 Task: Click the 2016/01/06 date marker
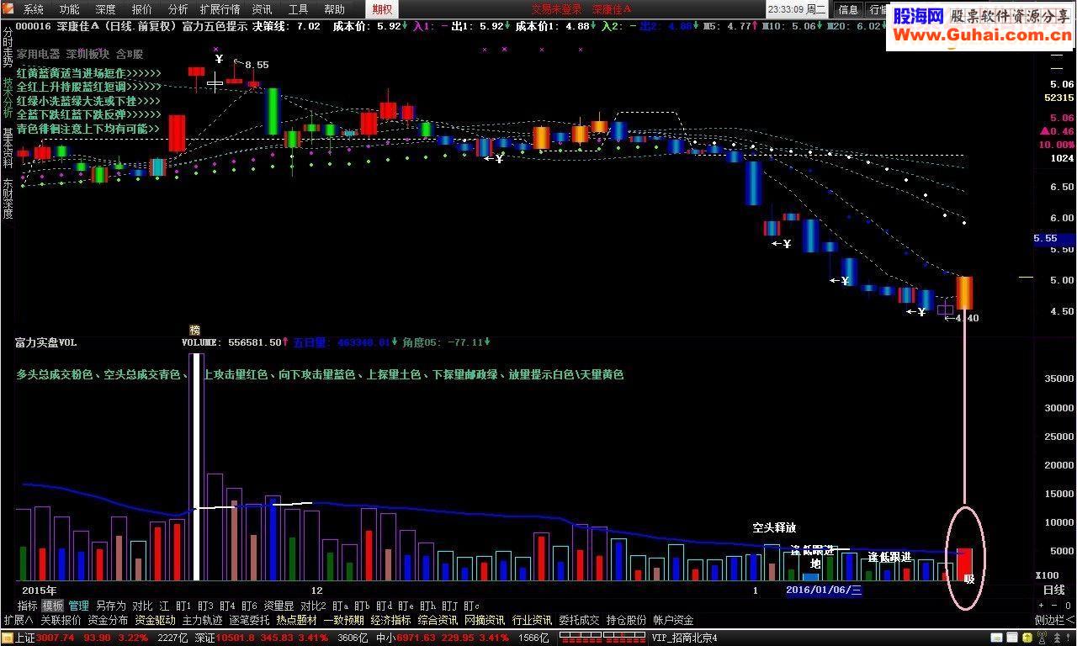pos(824,590)
